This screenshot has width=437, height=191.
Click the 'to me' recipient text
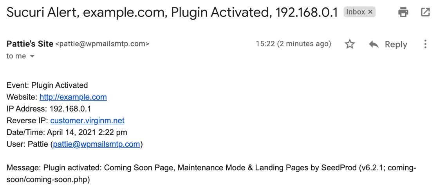tap(16, 56)
